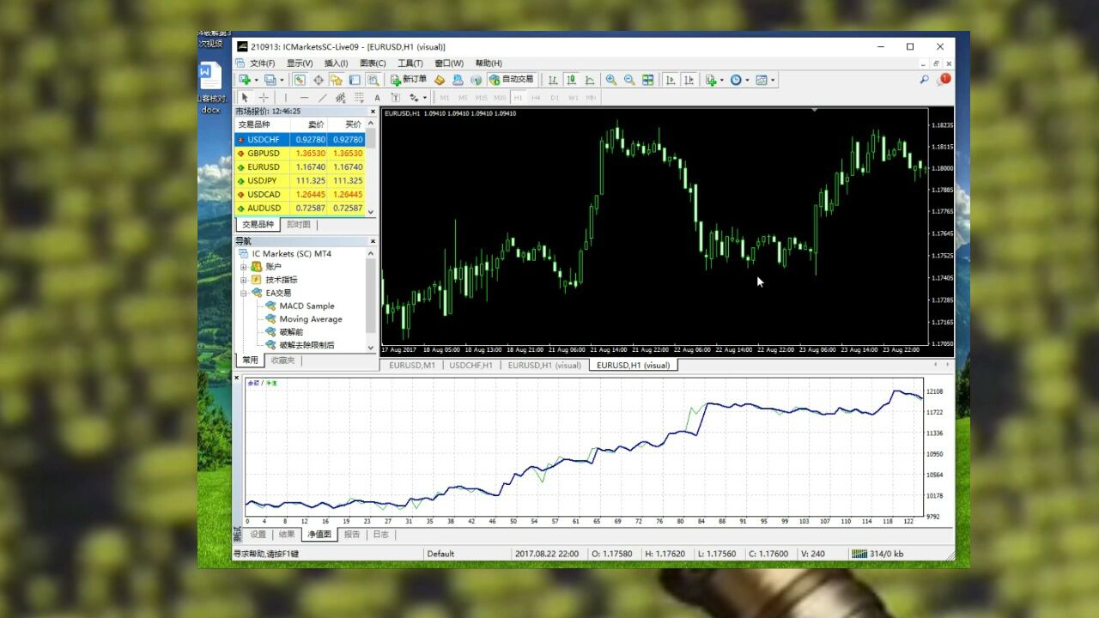1099x618 pixels.
Task: Pick the trendline drawing tool
Action: pos(322,98)
